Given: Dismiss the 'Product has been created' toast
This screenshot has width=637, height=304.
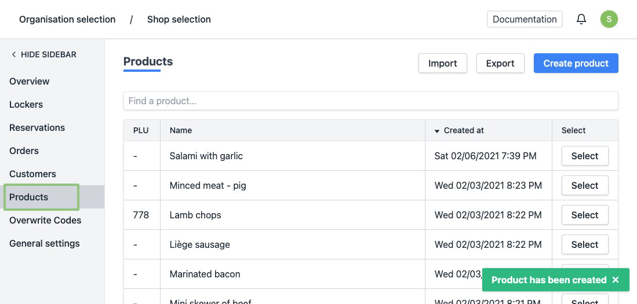Looking at the screenshot, I should [616, 280].
